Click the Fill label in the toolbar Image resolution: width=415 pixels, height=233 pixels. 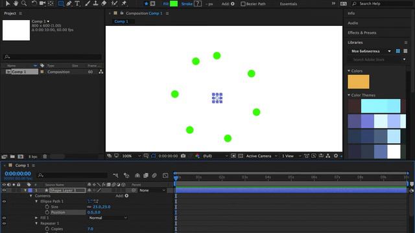pos(166,4)
